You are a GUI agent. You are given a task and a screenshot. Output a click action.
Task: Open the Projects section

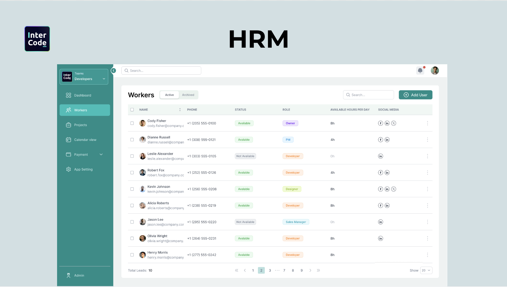click(80, 125)
